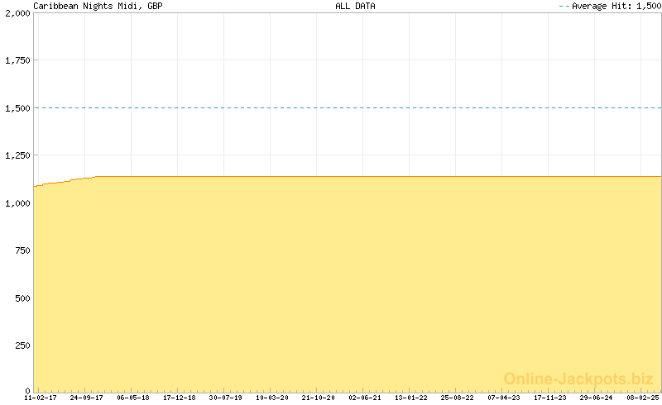Click the 750 y-axis label

point(21,250)
